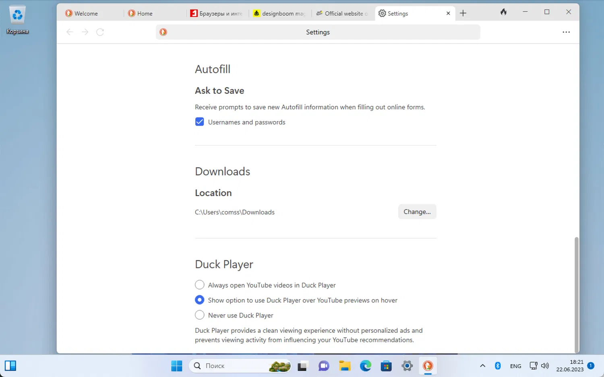
Task: Open Windows Settings gear in the taskbar
Action: pyautogui.click(x=407, y=366)
